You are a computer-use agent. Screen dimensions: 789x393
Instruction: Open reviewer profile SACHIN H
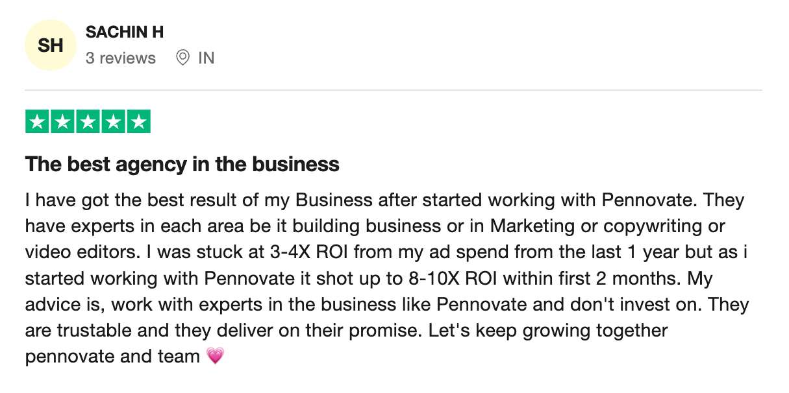point(125,31)
